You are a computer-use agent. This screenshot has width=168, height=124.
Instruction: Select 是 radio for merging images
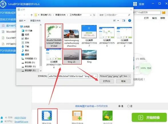click(119, 106)
